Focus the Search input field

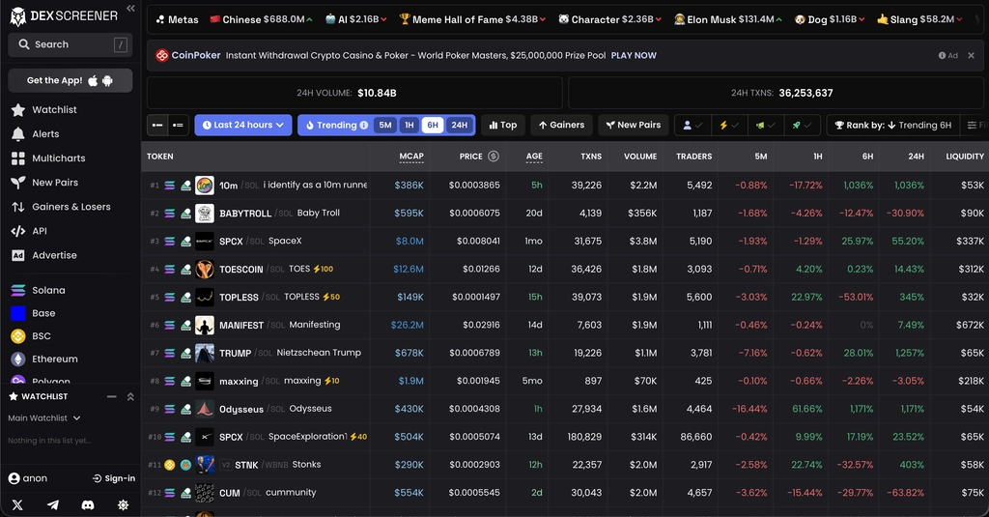click(70, 44)
